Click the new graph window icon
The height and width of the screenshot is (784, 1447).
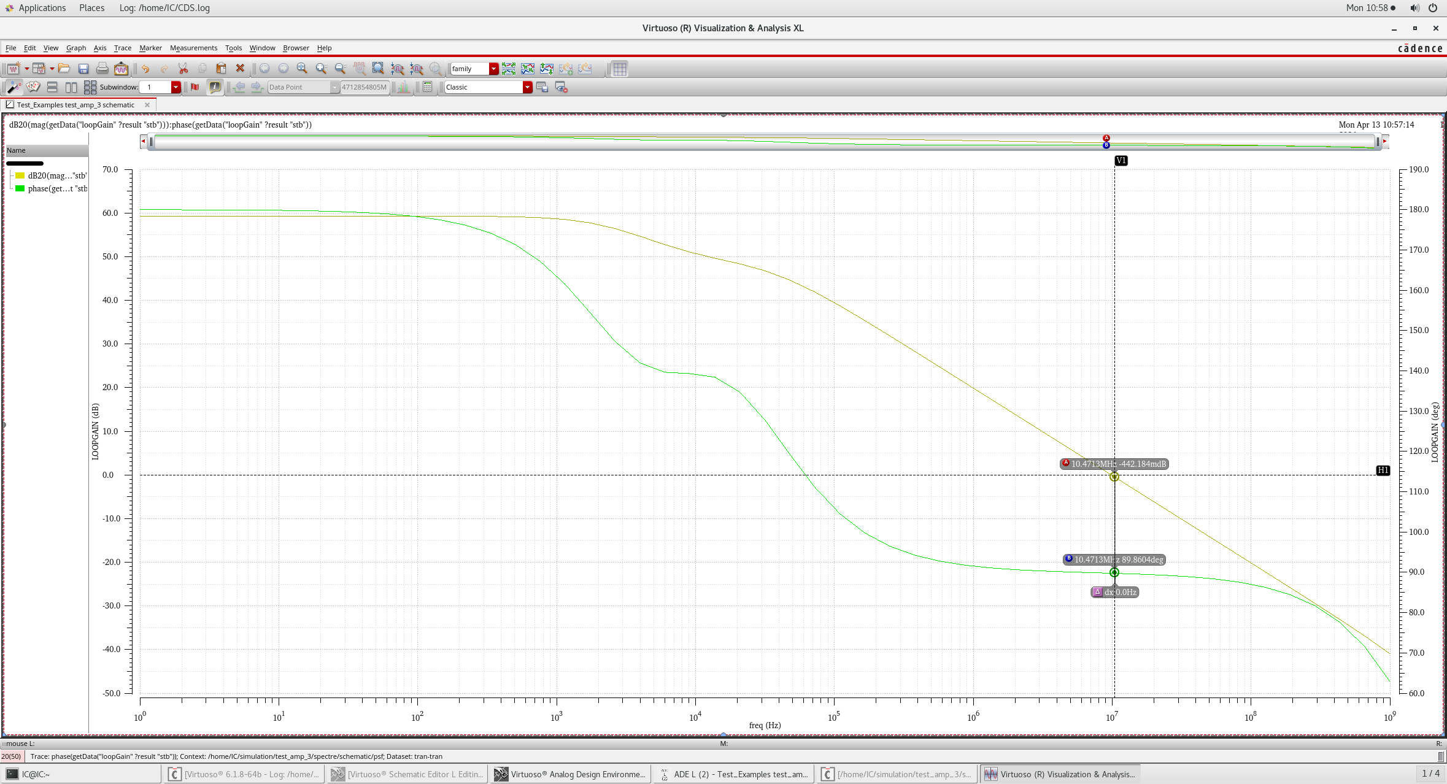point(13,69)
